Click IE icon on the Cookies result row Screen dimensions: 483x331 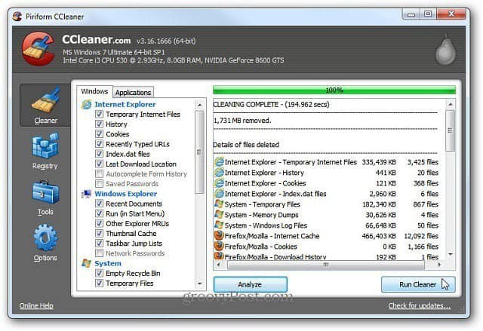(219, 183)
